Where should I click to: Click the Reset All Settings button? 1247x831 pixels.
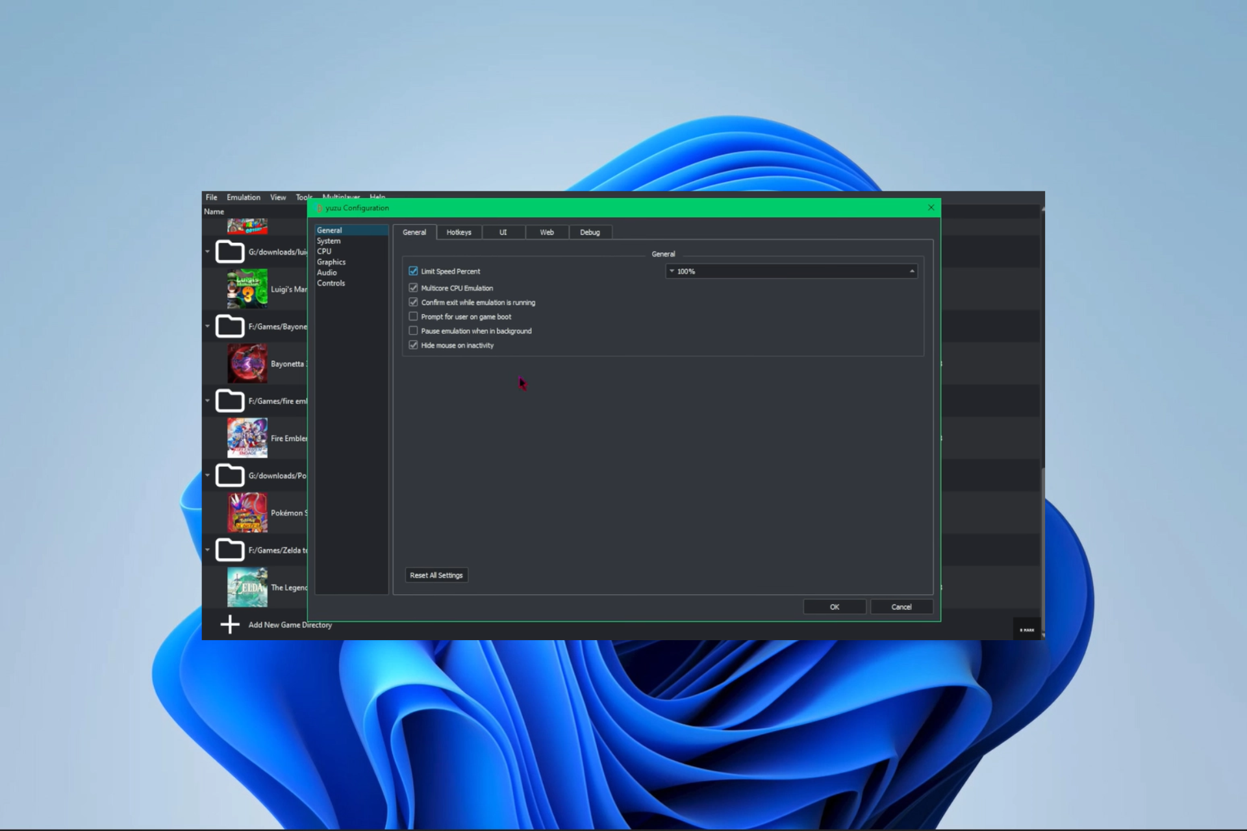pyautogui.click(x=436, y=575)
